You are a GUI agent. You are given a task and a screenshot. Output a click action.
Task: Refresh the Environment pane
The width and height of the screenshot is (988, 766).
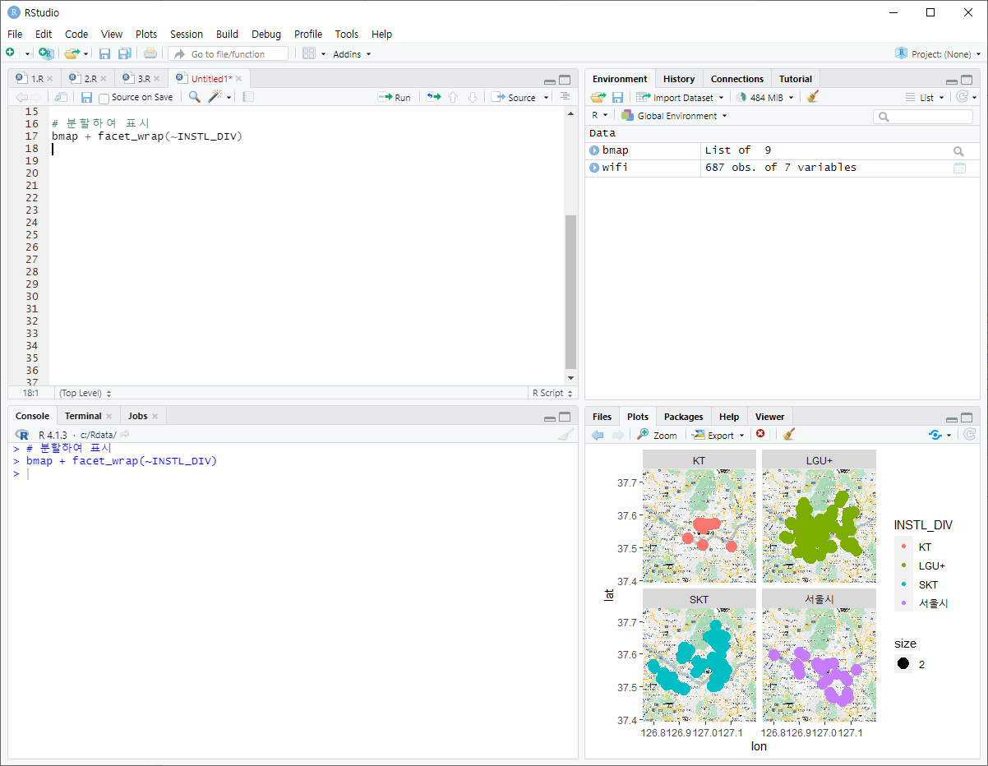pos(963,97)
